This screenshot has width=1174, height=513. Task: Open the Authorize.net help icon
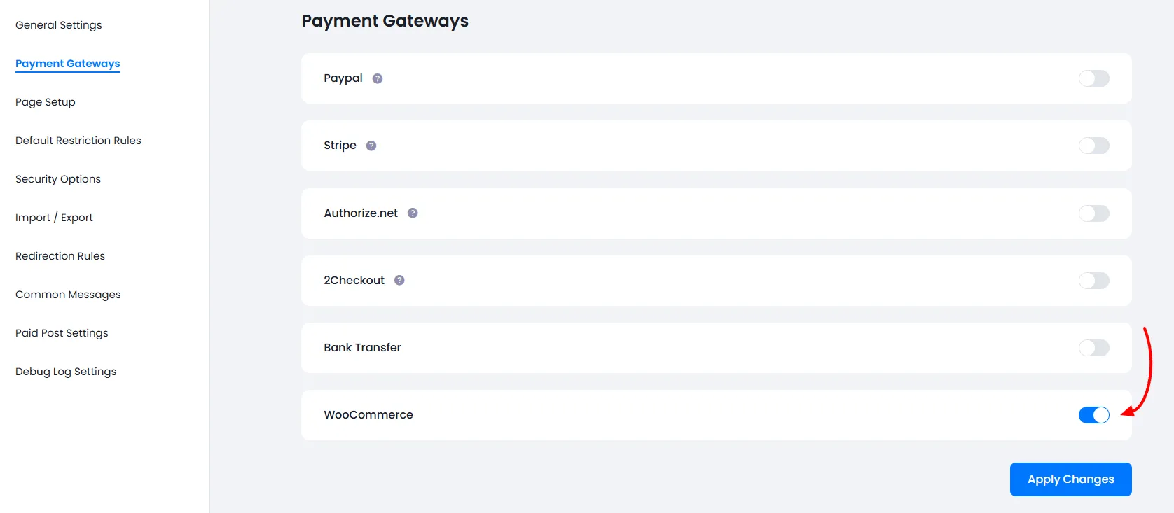[413, 213]
